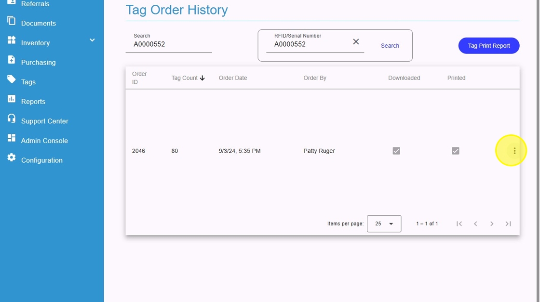Click the Configuration gear icon
The image size is (540, 302).
coord(12,158)
